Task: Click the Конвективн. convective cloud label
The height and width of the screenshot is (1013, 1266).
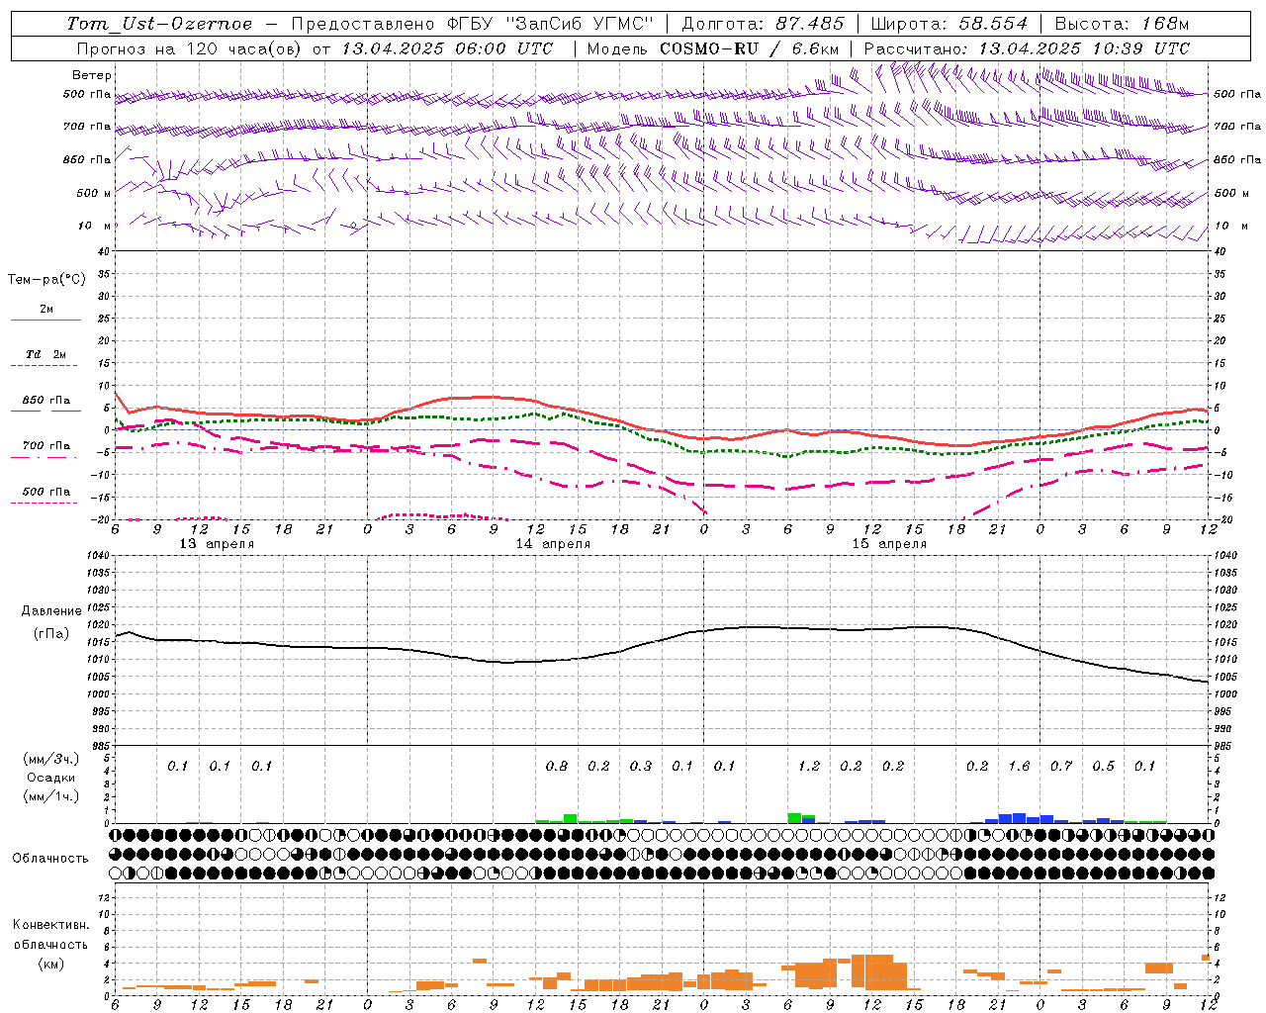Action: 51,925
